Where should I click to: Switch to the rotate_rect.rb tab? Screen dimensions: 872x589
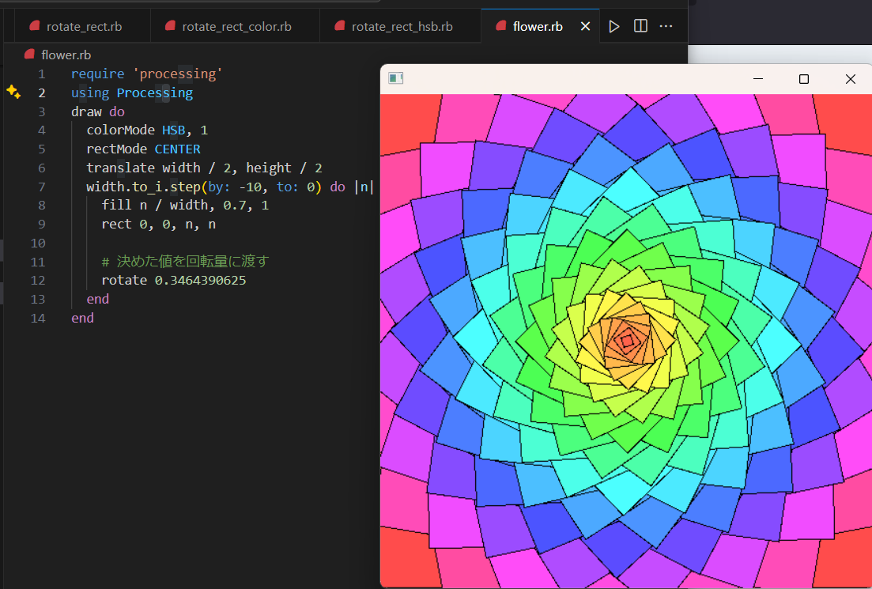82,26
